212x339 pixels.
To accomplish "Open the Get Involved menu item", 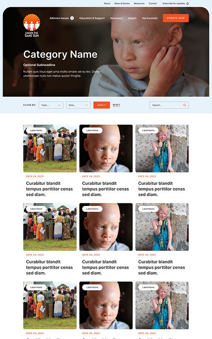I will coord(150,18).
